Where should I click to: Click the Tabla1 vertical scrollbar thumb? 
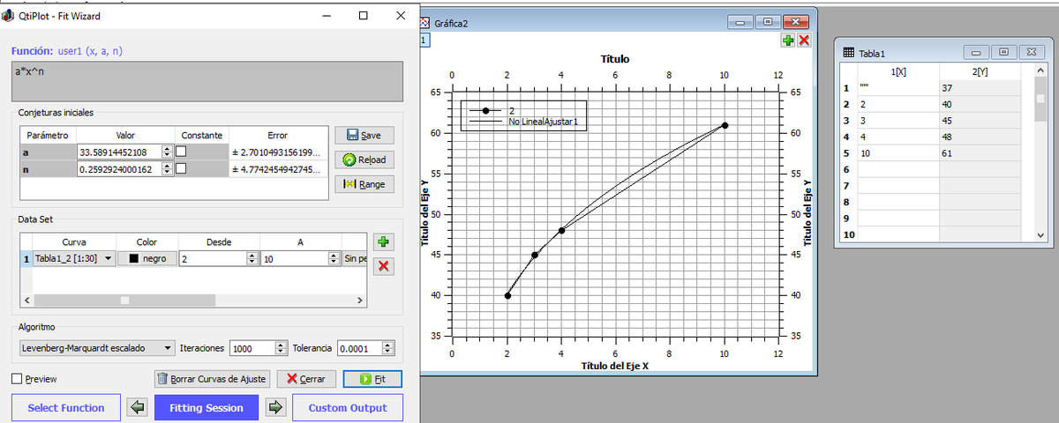(x=1039, y=101)
